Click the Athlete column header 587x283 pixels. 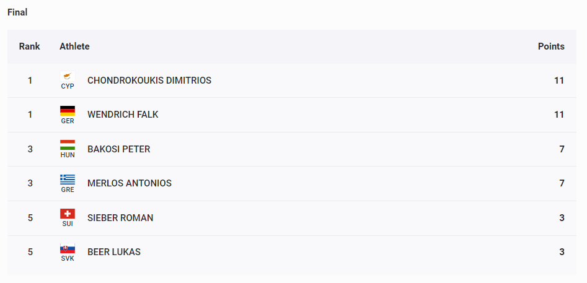74,46
